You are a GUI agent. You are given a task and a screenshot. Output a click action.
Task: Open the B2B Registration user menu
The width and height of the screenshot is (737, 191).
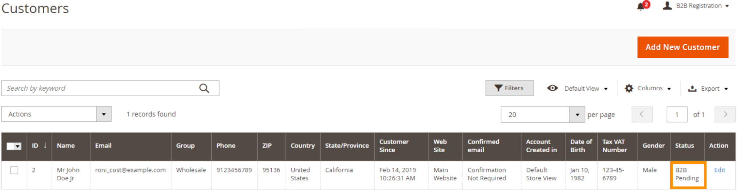(696, 6)
